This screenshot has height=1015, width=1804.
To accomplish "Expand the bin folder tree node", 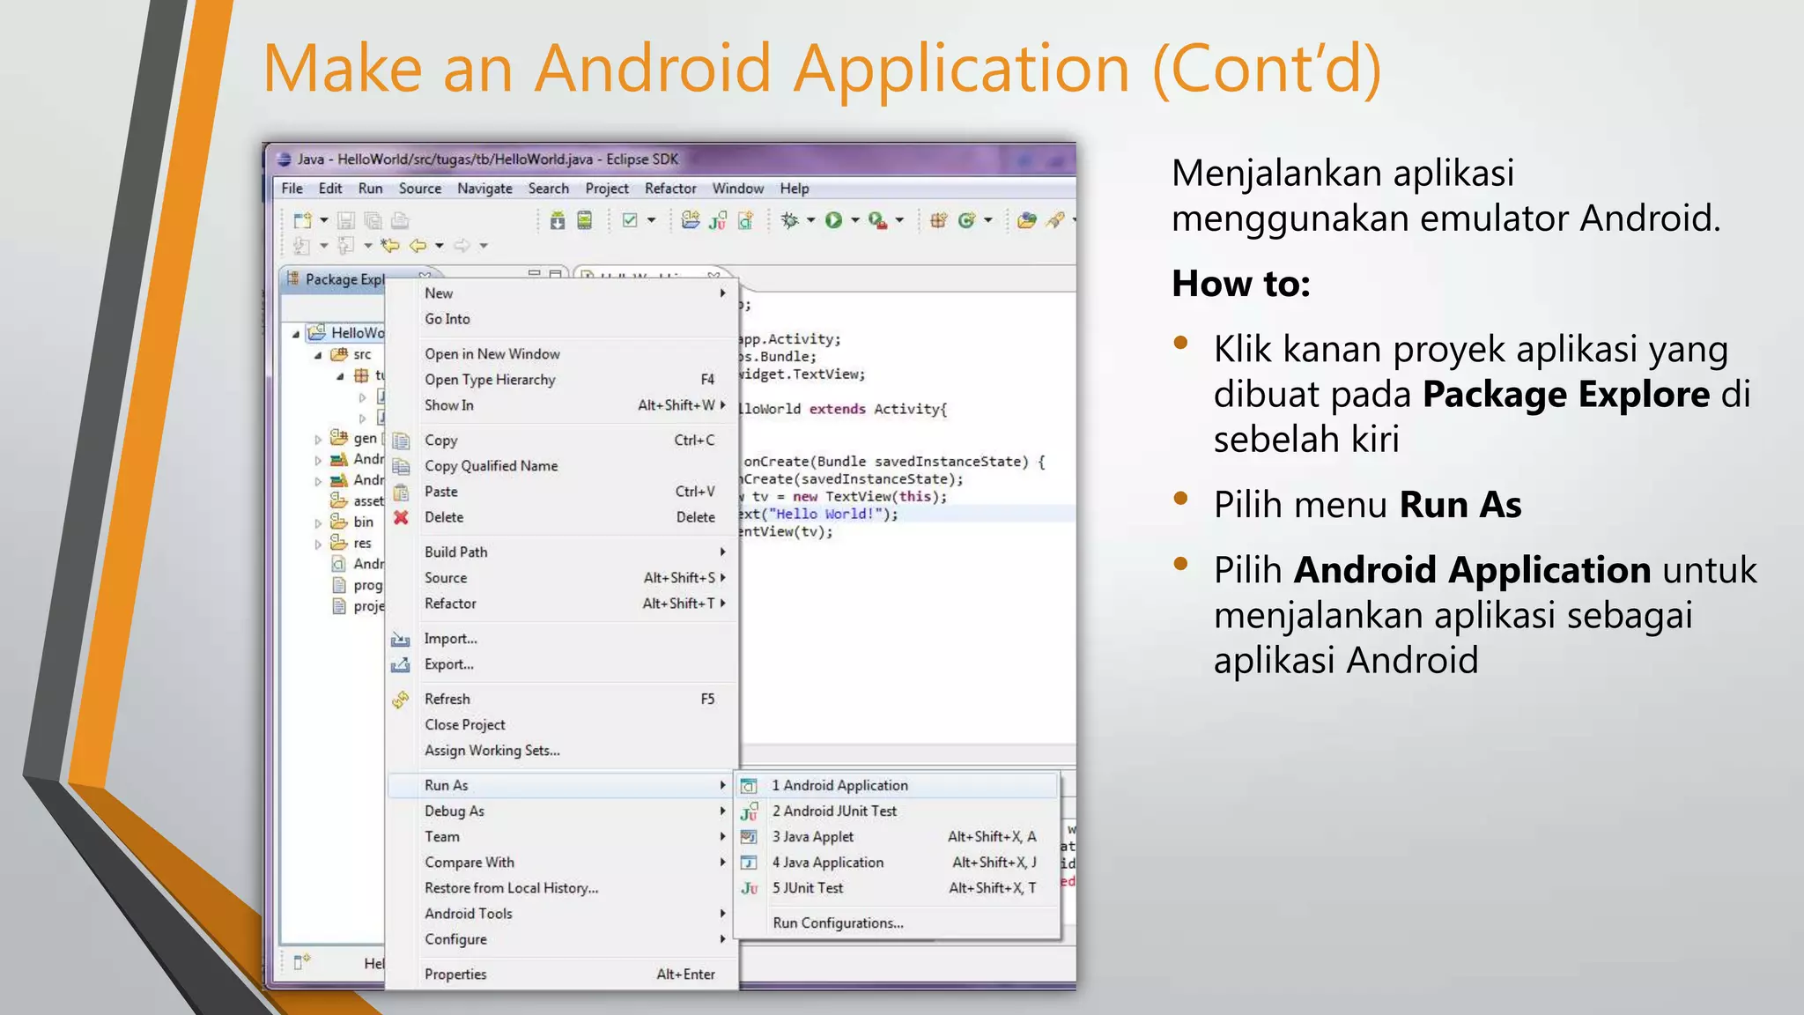I will (x=318, y=522).
